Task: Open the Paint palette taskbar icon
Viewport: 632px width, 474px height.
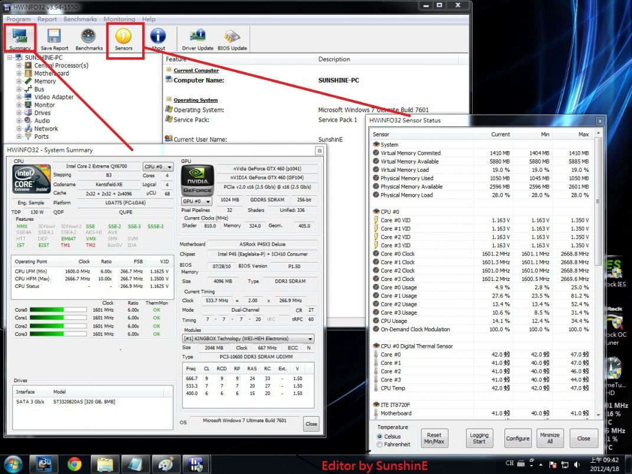Action: pos(166,464)
